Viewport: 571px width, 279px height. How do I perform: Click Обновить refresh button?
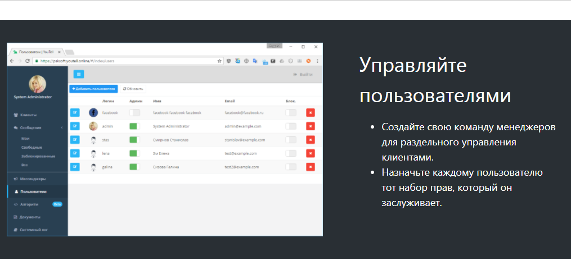point(133,89)
